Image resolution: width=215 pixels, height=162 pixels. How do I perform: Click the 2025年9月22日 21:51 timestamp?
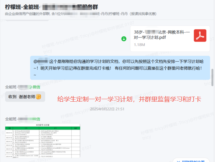point(107,109)
